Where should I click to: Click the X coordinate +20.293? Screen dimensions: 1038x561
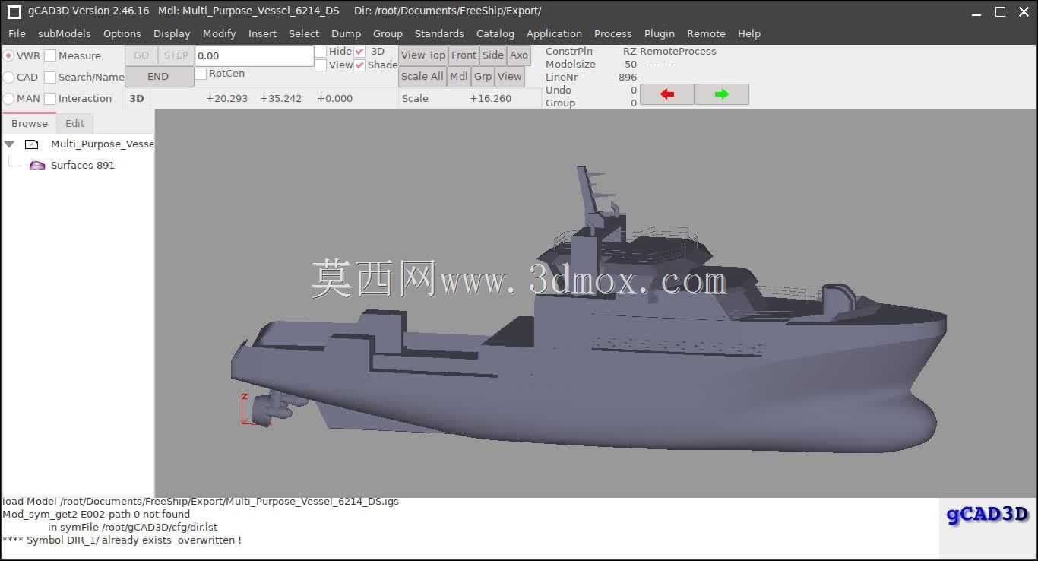(227, 99)
